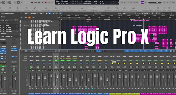Uncheck the GTR RIFF 2 group checkbox
Viewport: 176px width, 95px height.
point(3,31)
